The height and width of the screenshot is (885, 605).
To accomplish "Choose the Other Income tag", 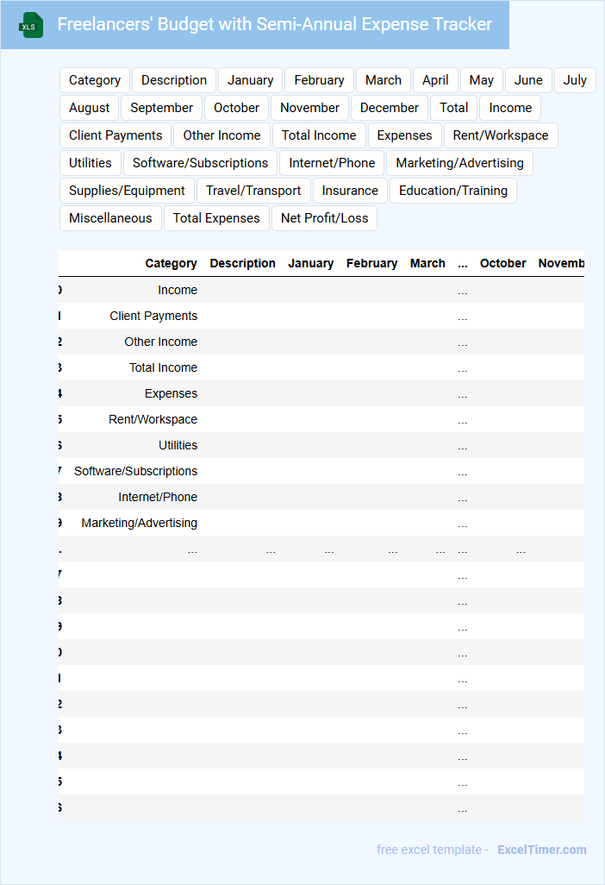I will (221, 135).
